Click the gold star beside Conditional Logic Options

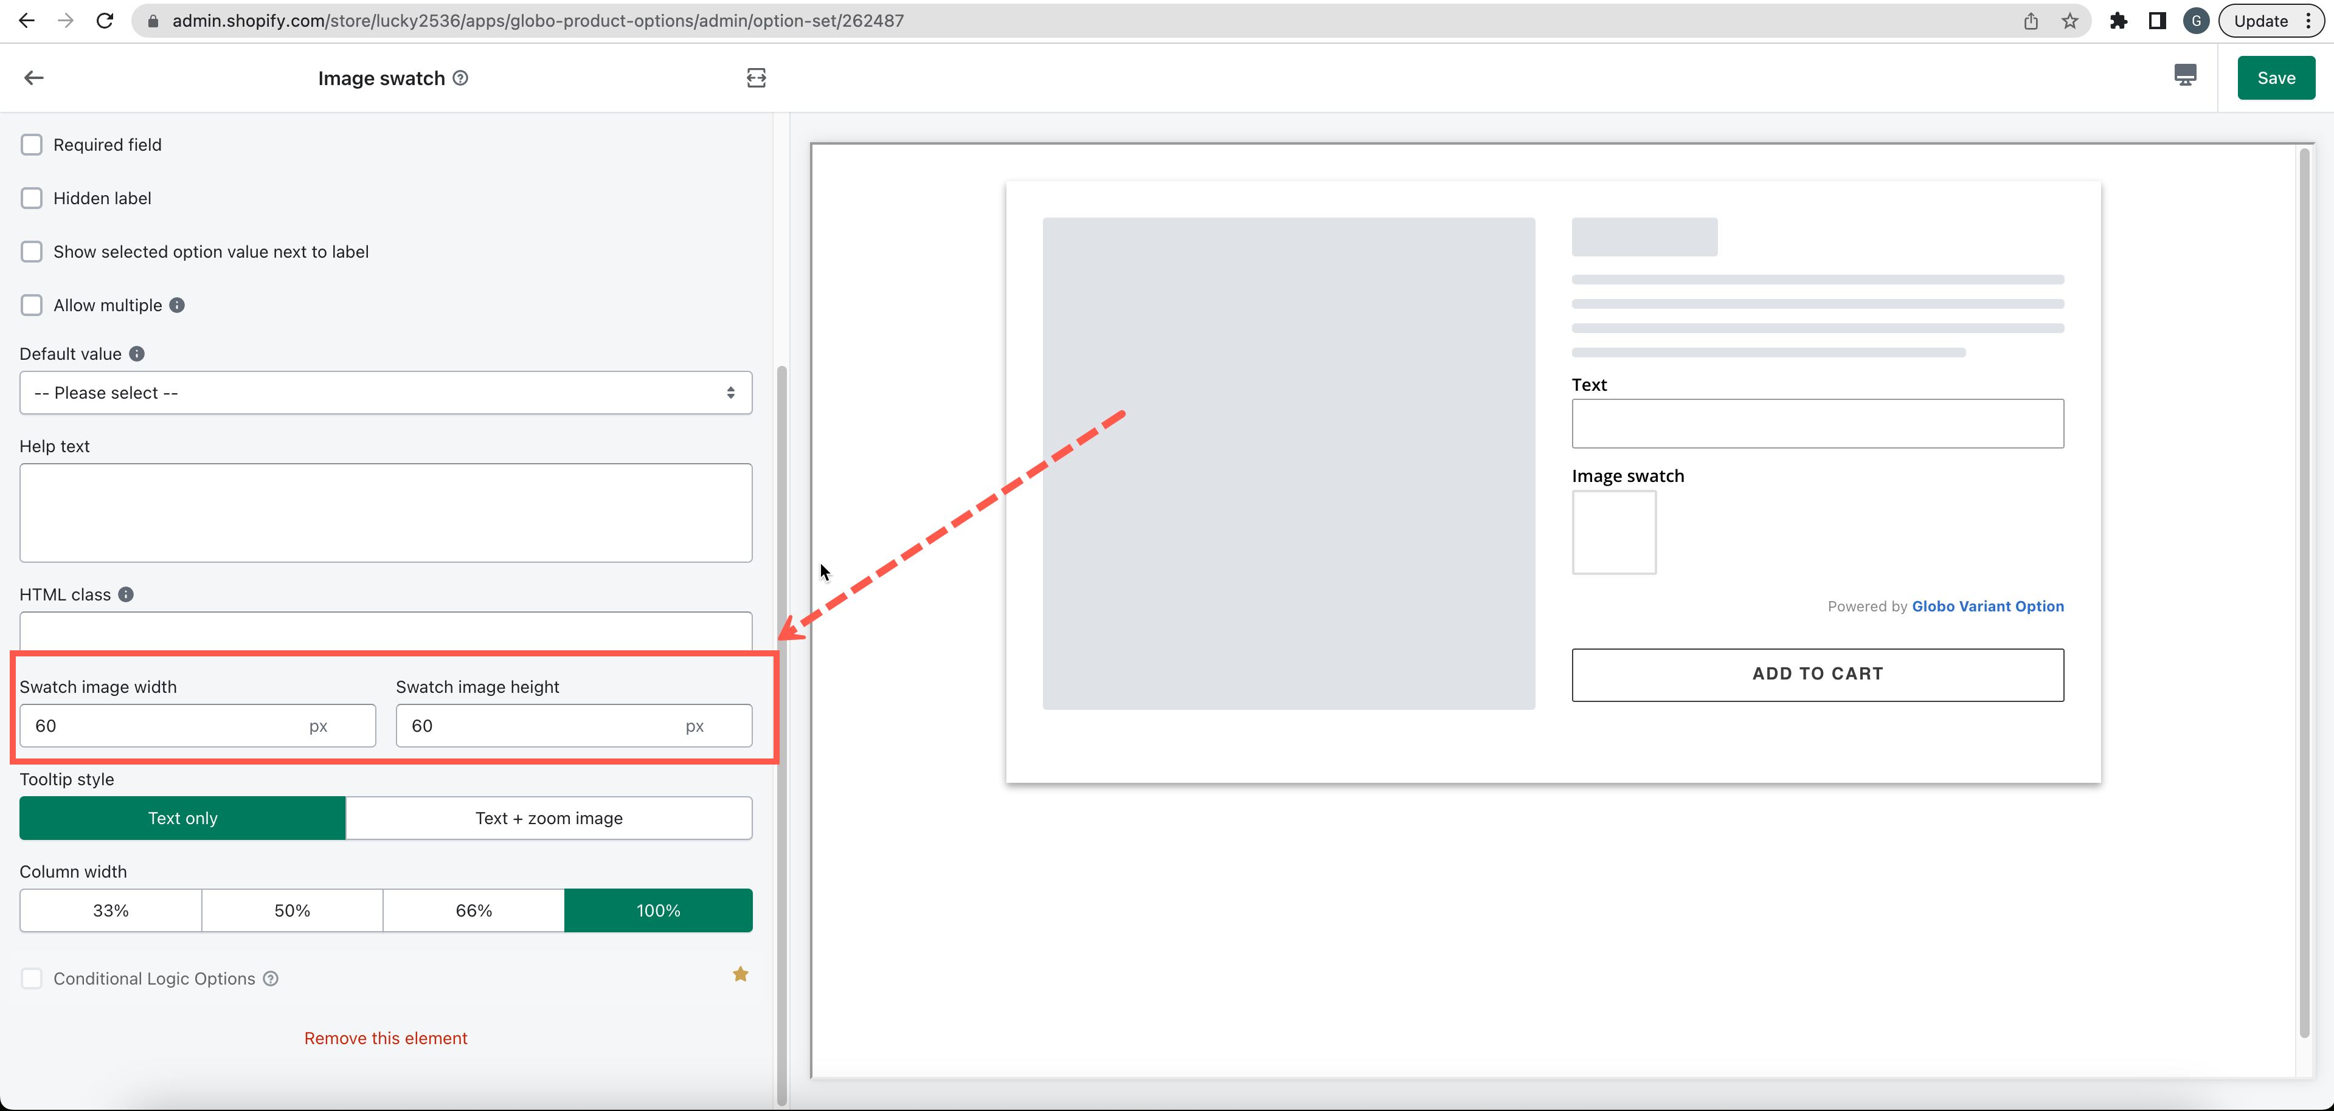tap(740, 974)
